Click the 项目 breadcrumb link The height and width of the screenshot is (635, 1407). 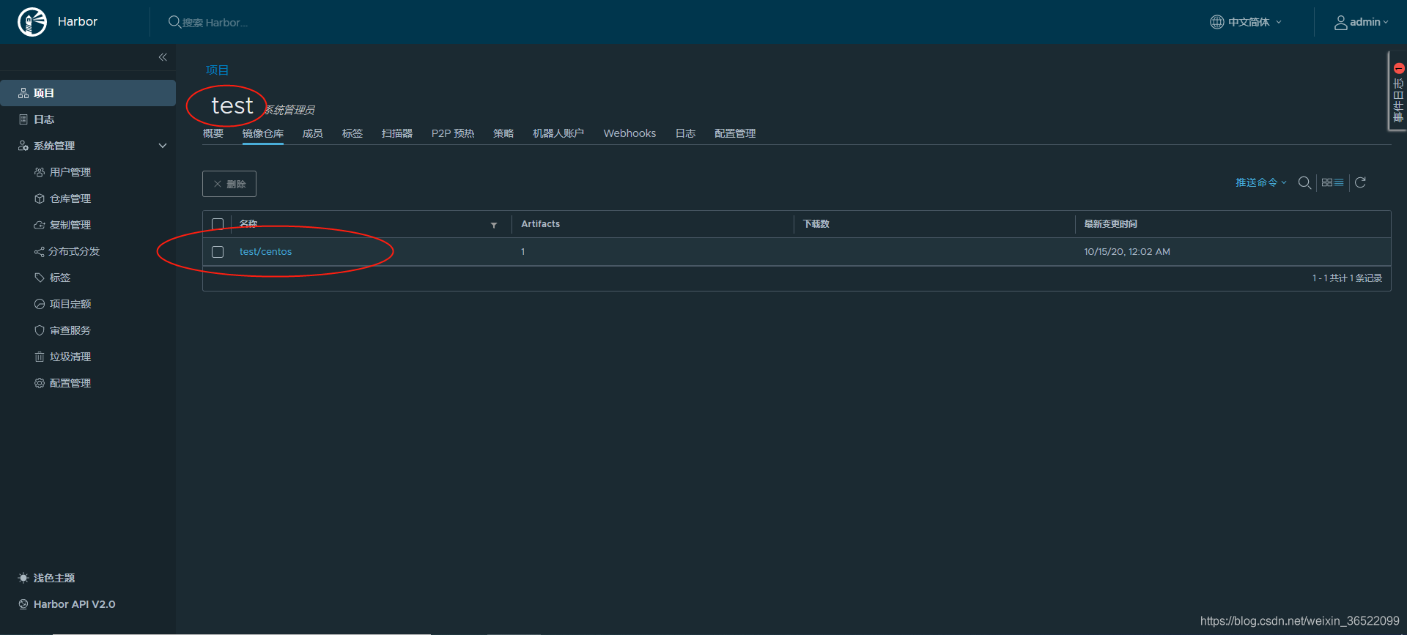217,70
